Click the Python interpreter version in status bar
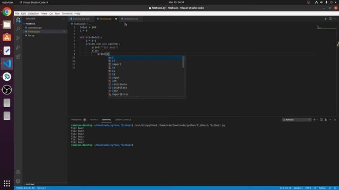 pyautogui.click(x=25, y=188)
